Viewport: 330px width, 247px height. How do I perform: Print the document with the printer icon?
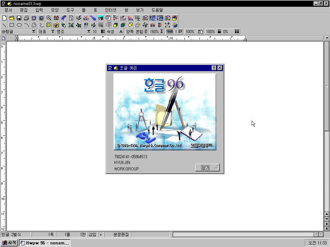tap(26, 18)
